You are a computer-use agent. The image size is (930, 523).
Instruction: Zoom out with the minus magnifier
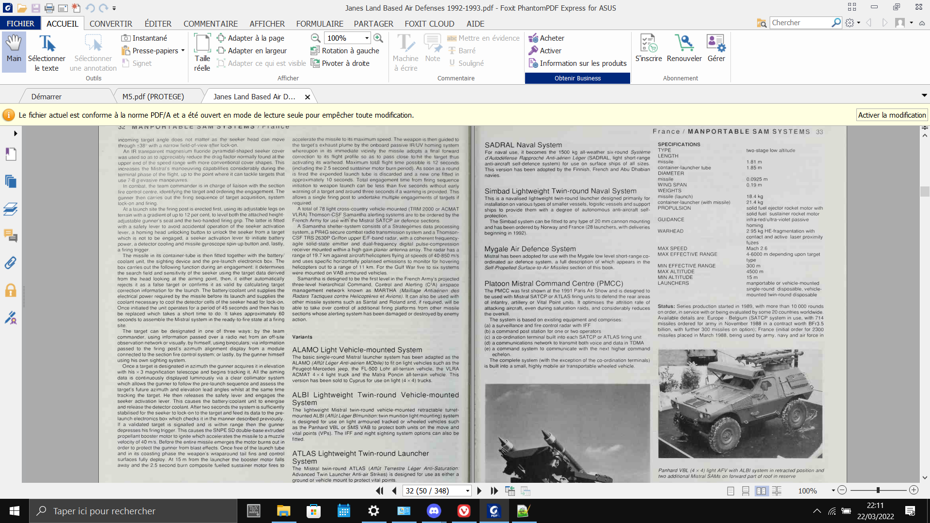[x=315, y=38]
